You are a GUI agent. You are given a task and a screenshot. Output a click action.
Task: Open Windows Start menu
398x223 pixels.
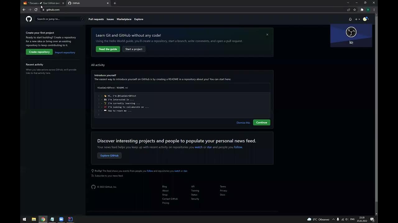click(x=24, y=219)
